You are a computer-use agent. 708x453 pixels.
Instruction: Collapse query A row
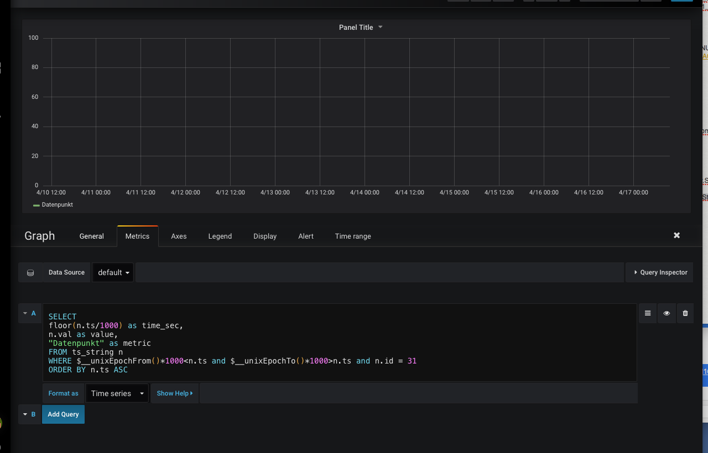(x=25, y=313)
